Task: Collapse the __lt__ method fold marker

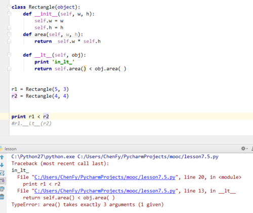Action: tap(9, 55)
